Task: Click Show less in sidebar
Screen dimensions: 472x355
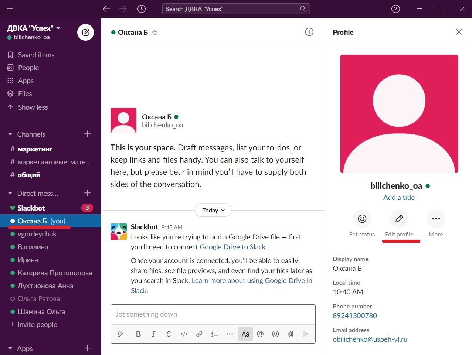Action: pos(33,107)
